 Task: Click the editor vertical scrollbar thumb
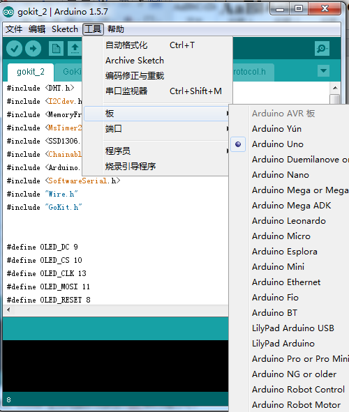pos(335,99)
